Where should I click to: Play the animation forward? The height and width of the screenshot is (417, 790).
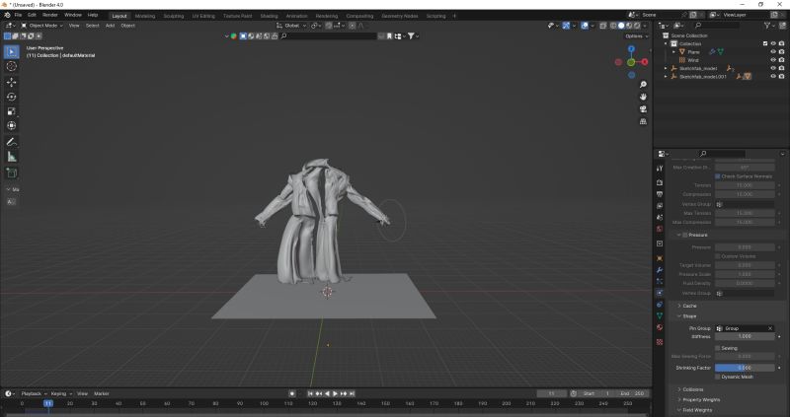coord(336,394)
